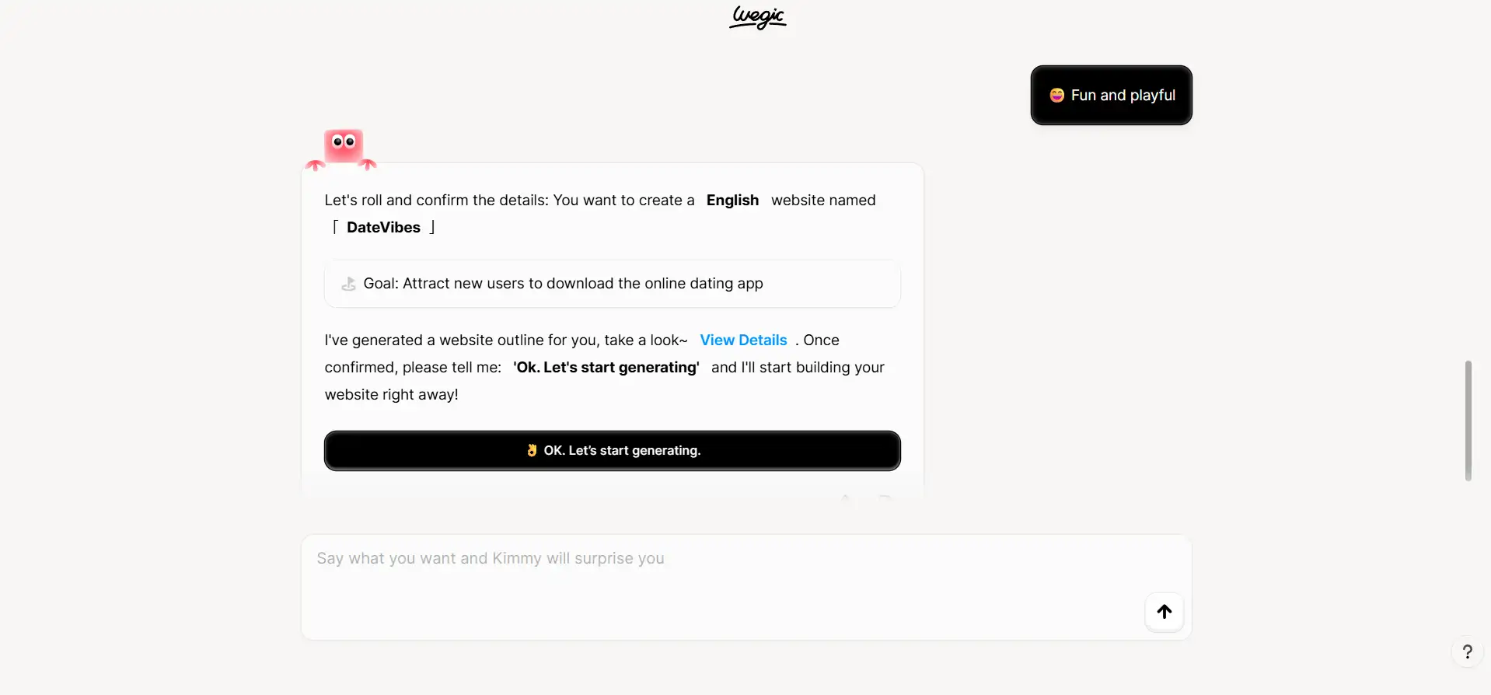The width and height of the screenshot is (1491, 695).
Task: Open the View Details link
Action: [x=743, y=340]
